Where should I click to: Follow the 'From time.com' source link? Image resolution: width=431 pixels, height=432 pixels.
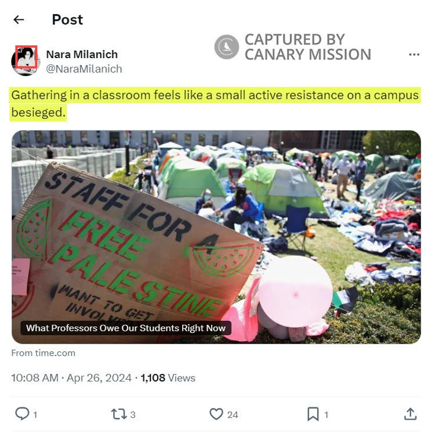(43, 353)
